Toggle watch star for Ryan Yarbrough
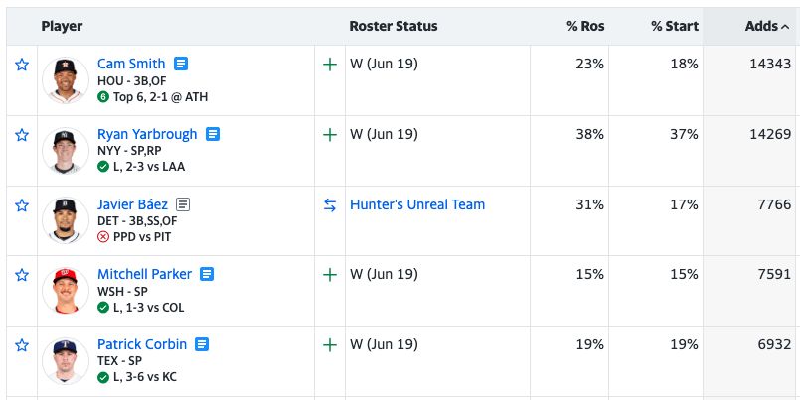 click(22, 135)
